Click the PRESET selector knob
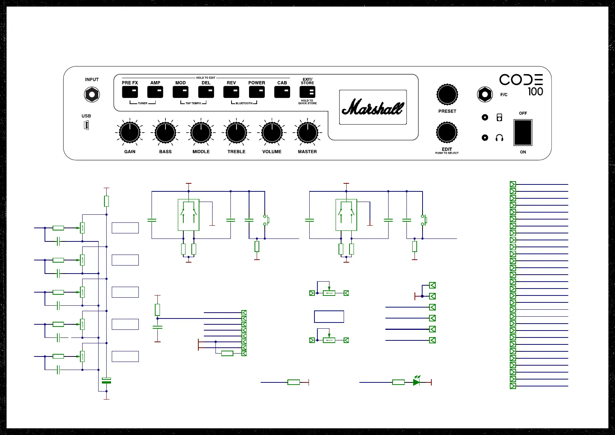The width and height of the screenshot is (615, 435). point(447,95)
